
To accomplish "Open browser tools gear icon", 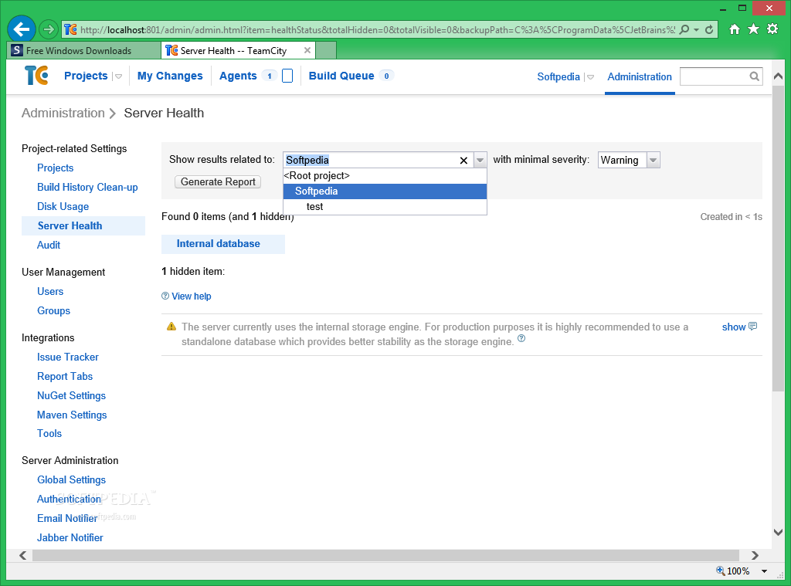I will point(772,29).
